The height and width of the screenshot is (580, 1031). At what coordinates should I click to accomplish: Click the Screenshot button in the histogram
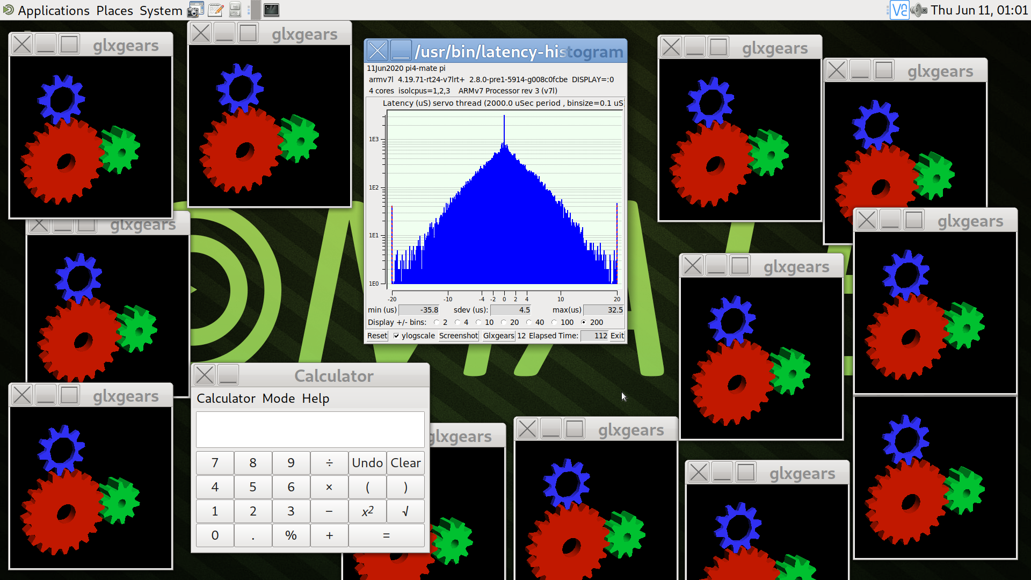point(459,336)
